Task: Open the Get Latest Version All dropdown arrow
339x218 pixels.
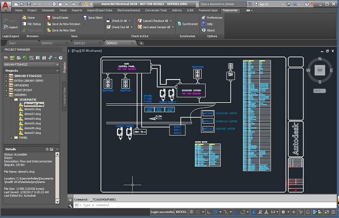Action: 173,27
